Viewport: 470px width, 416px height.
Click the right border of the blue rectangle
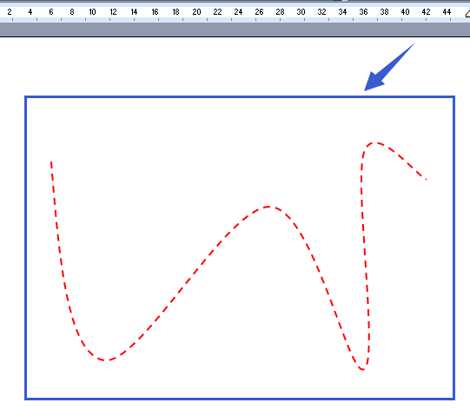[453, 248]
